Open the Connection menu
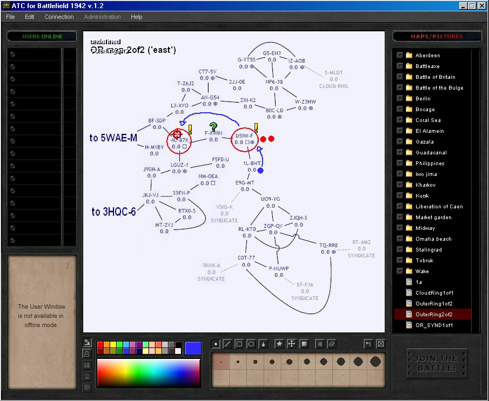Viewport: 489px width, 401px height. point(59,17)
